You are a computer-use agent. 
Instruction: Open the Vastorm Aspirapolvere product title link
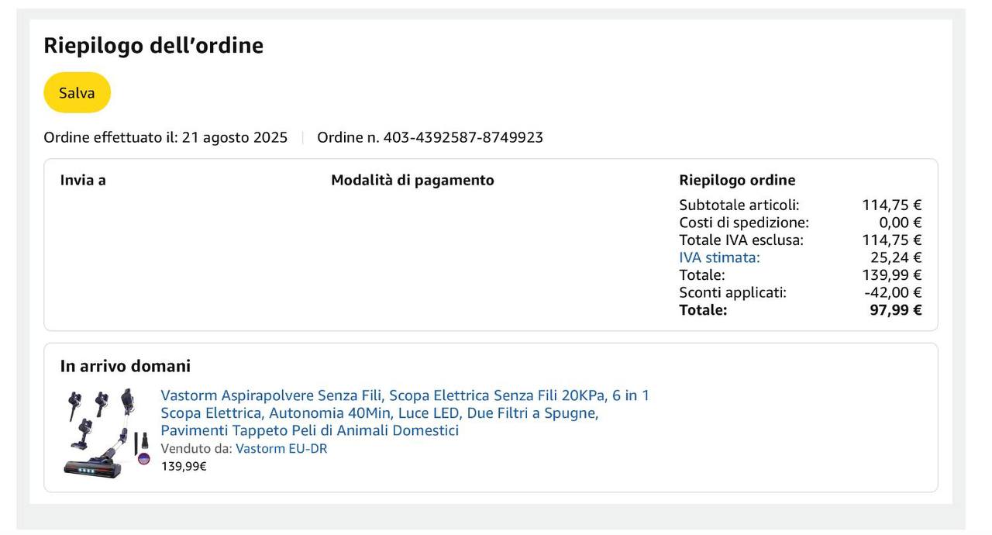coord(405,412)
